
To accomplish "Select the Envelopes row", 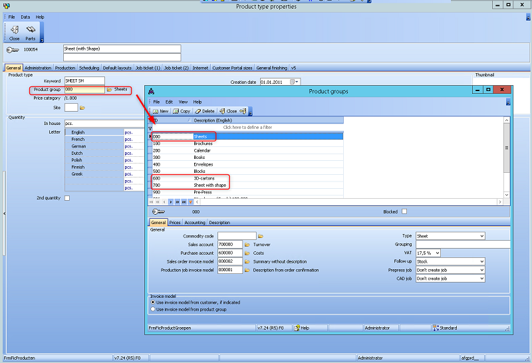I will 247,164.
